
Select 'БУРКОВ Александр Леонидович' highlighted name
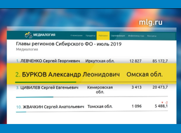point(71,75)
